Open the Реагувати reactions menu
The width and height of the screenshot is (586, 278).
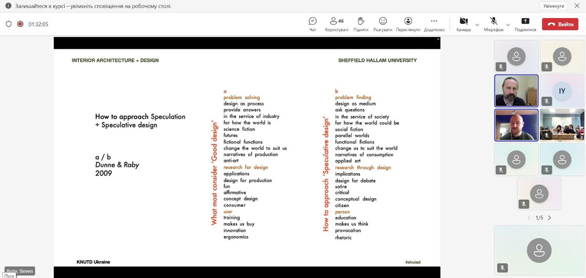pyautogui.click(x=383, y=24)
